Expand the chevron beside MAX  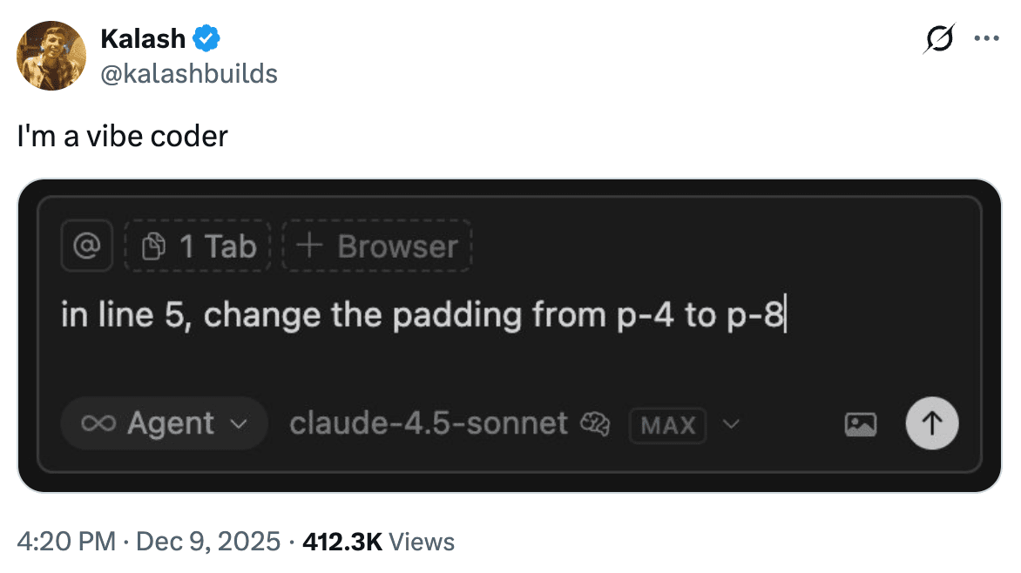[x=732, y=424]
